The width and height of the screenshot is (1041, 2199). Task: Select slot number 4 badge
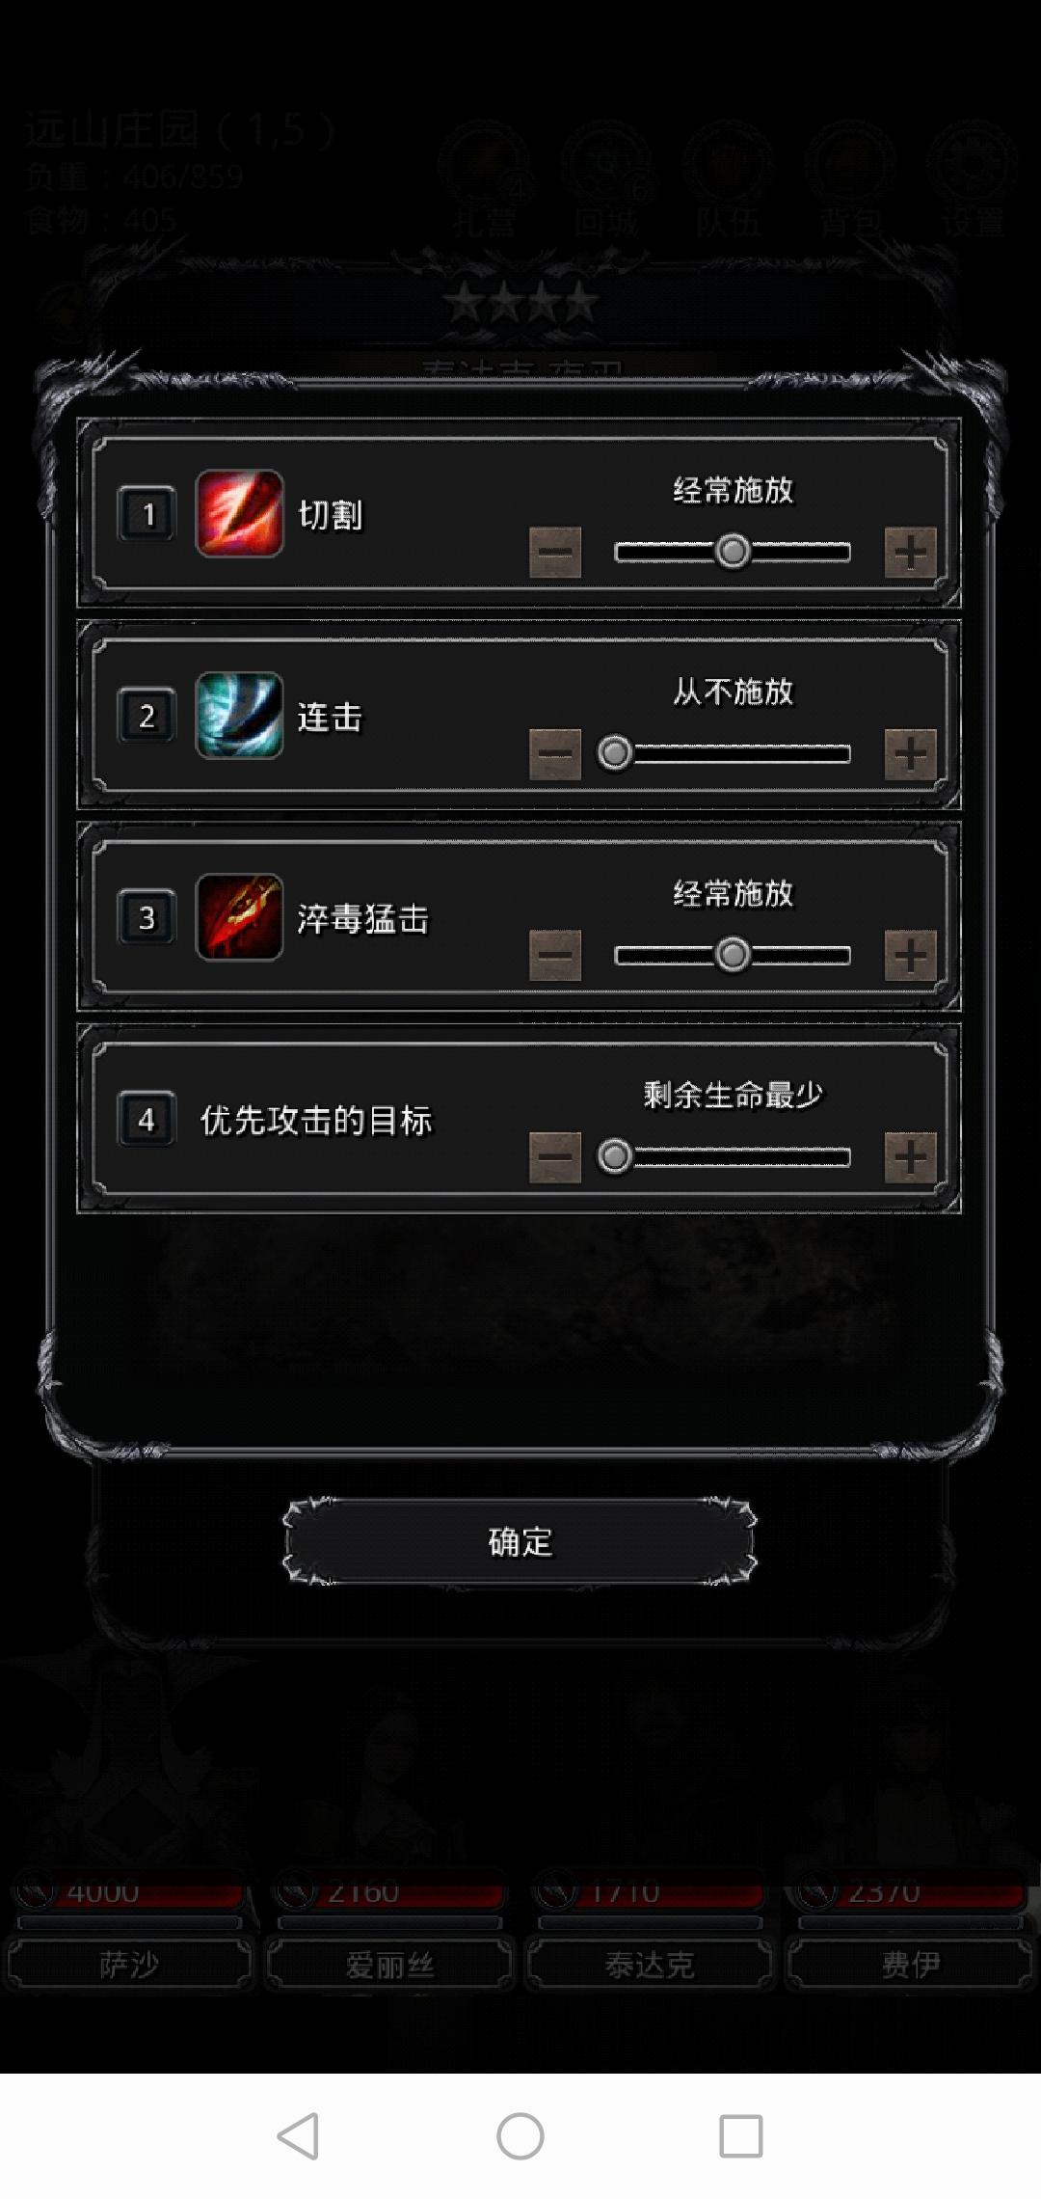click(x=147, y=1119)
